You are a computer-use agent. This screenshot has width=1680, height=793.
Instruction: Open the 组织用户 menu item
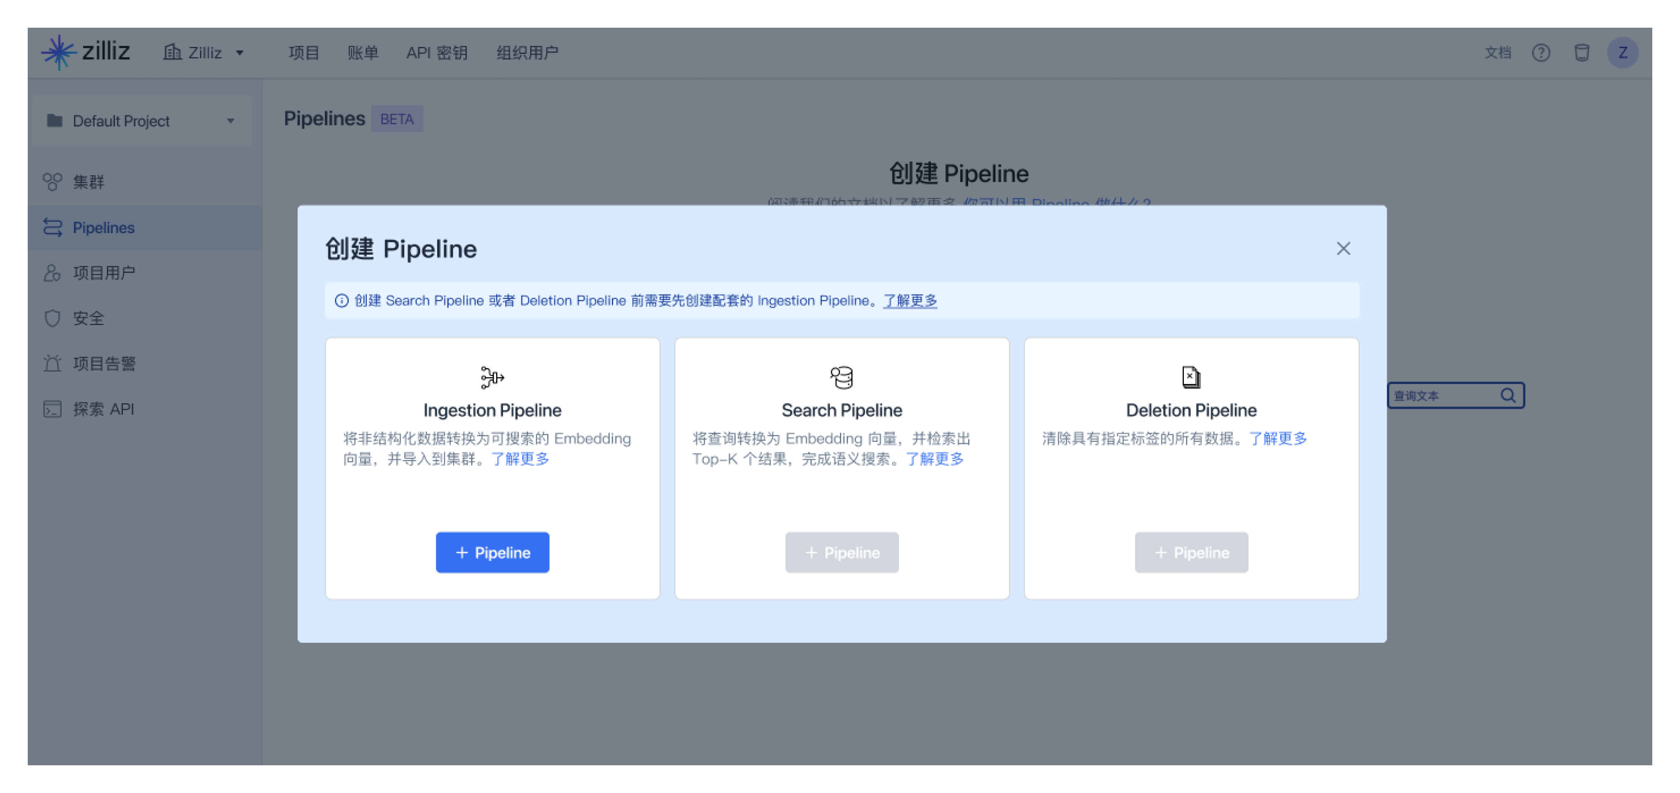(527, 52)
